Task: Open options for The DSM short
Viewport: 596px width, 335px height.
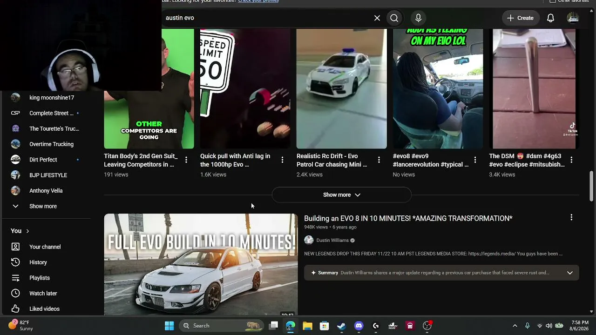Action: click(571, 160)
